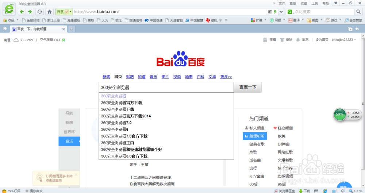365x193 pixels.
Task: Open the 金陵科技 bookmark
Action: [x=31, y=20]
